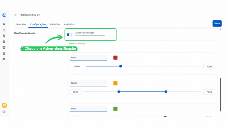Open the Avaliados tab
This screenshot has width=227, height=127.
click(x=69, y=24)
